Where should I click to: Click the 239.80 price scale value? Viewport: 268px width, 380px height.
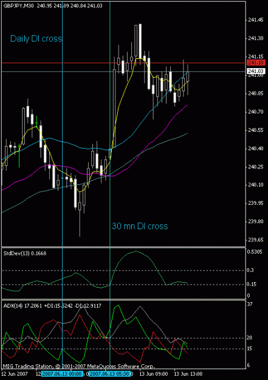256,221
